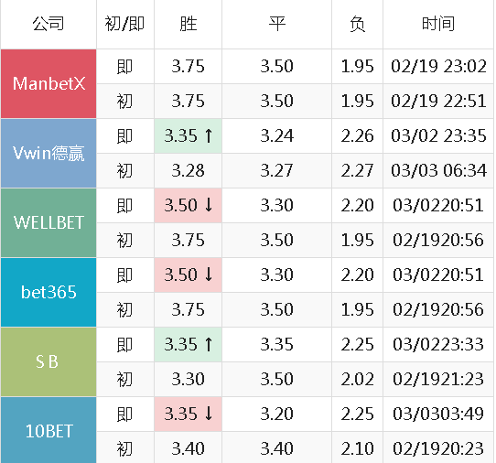This screenshot has height=463, width=496.
Task: Click the 03/0223:33 time cell
Action: [438, 345]
